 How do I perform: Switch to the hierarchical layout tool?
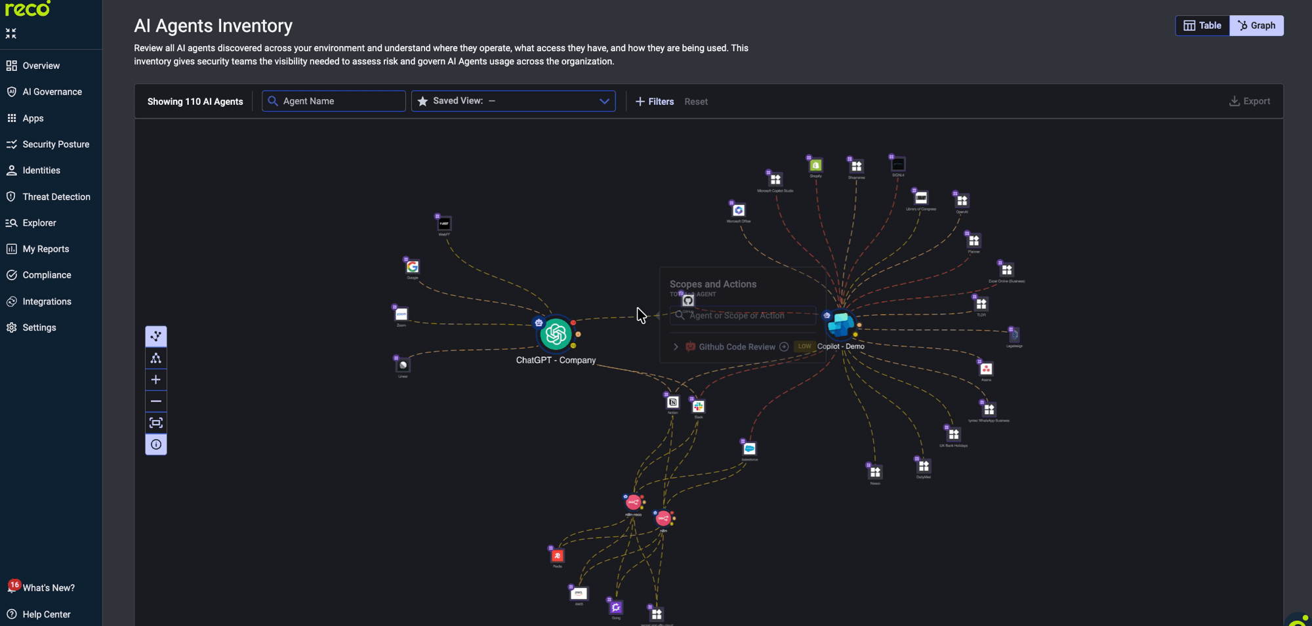(156, 358)
